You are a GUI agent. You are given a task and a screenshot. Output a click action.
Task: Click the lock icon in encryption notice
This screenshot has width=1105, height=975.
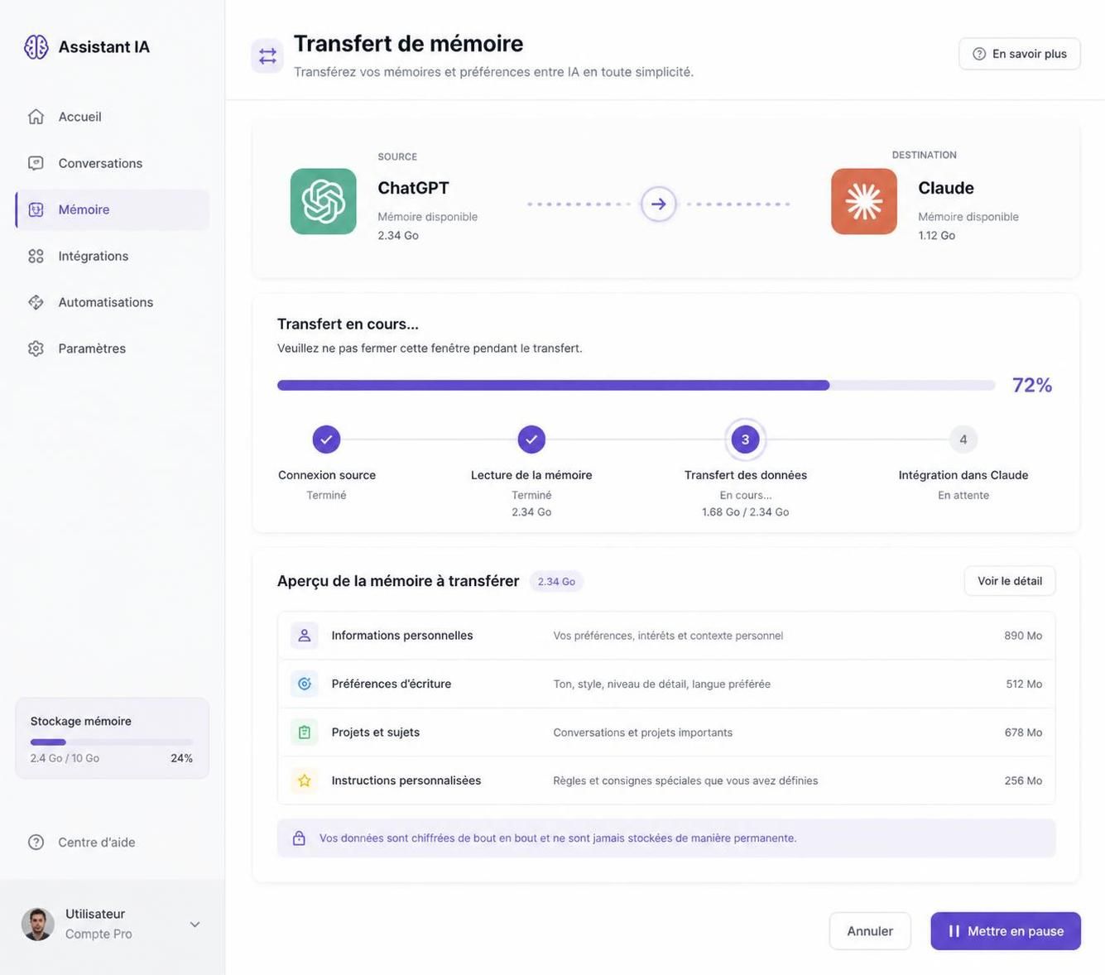tap(299, 838)
